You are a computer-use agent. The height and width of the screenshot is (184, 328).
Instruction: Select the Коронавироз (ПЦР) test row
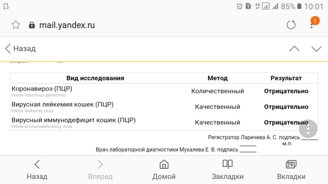(x=164, y=91)
